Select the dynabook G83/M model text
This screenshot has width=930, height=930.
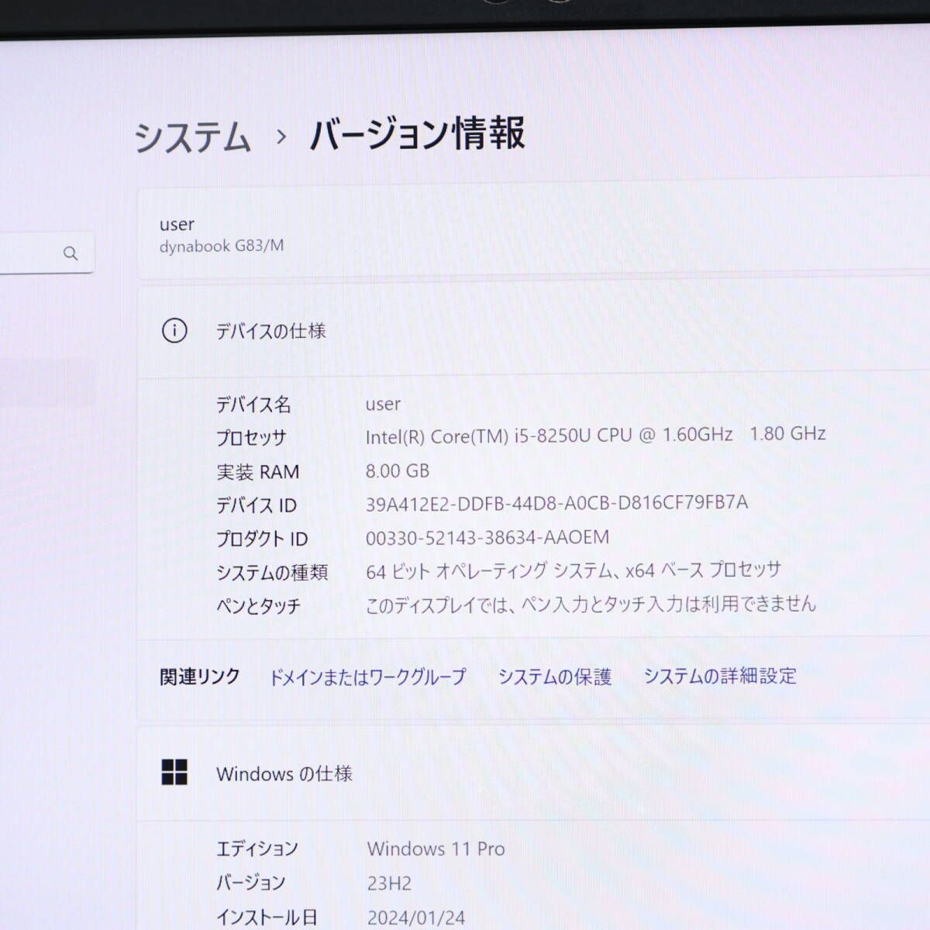tap(222, 246)
